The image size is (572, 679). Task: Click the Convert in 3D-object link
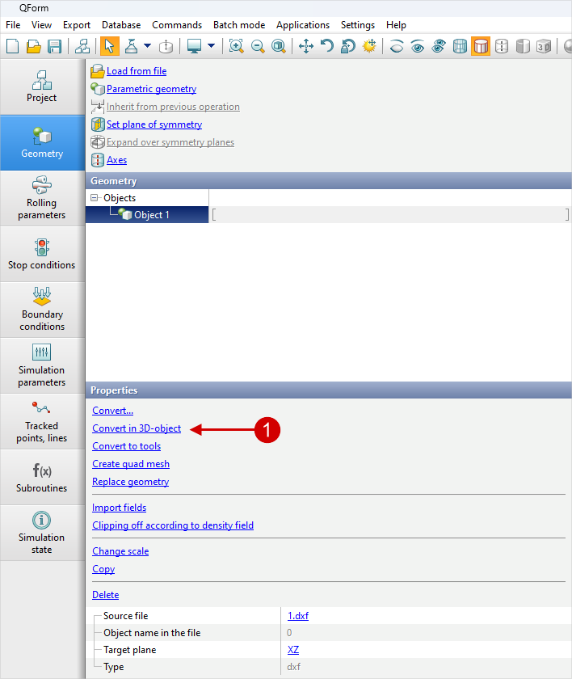(x=137, y=428)
